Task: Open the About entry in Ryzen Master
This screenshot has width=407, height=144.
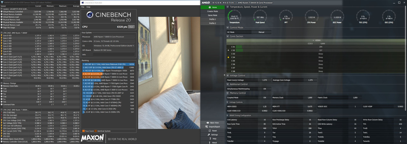Action: pyautogui.click(x=212, y=142)
